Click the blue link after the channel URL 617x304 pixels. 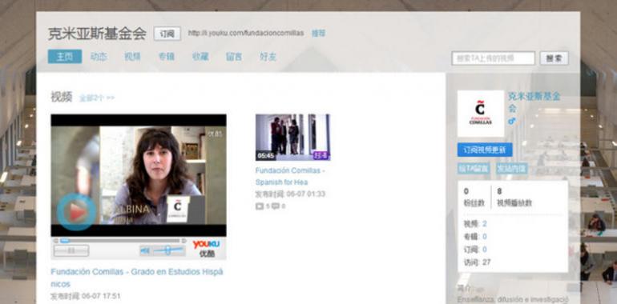point(318,34)
